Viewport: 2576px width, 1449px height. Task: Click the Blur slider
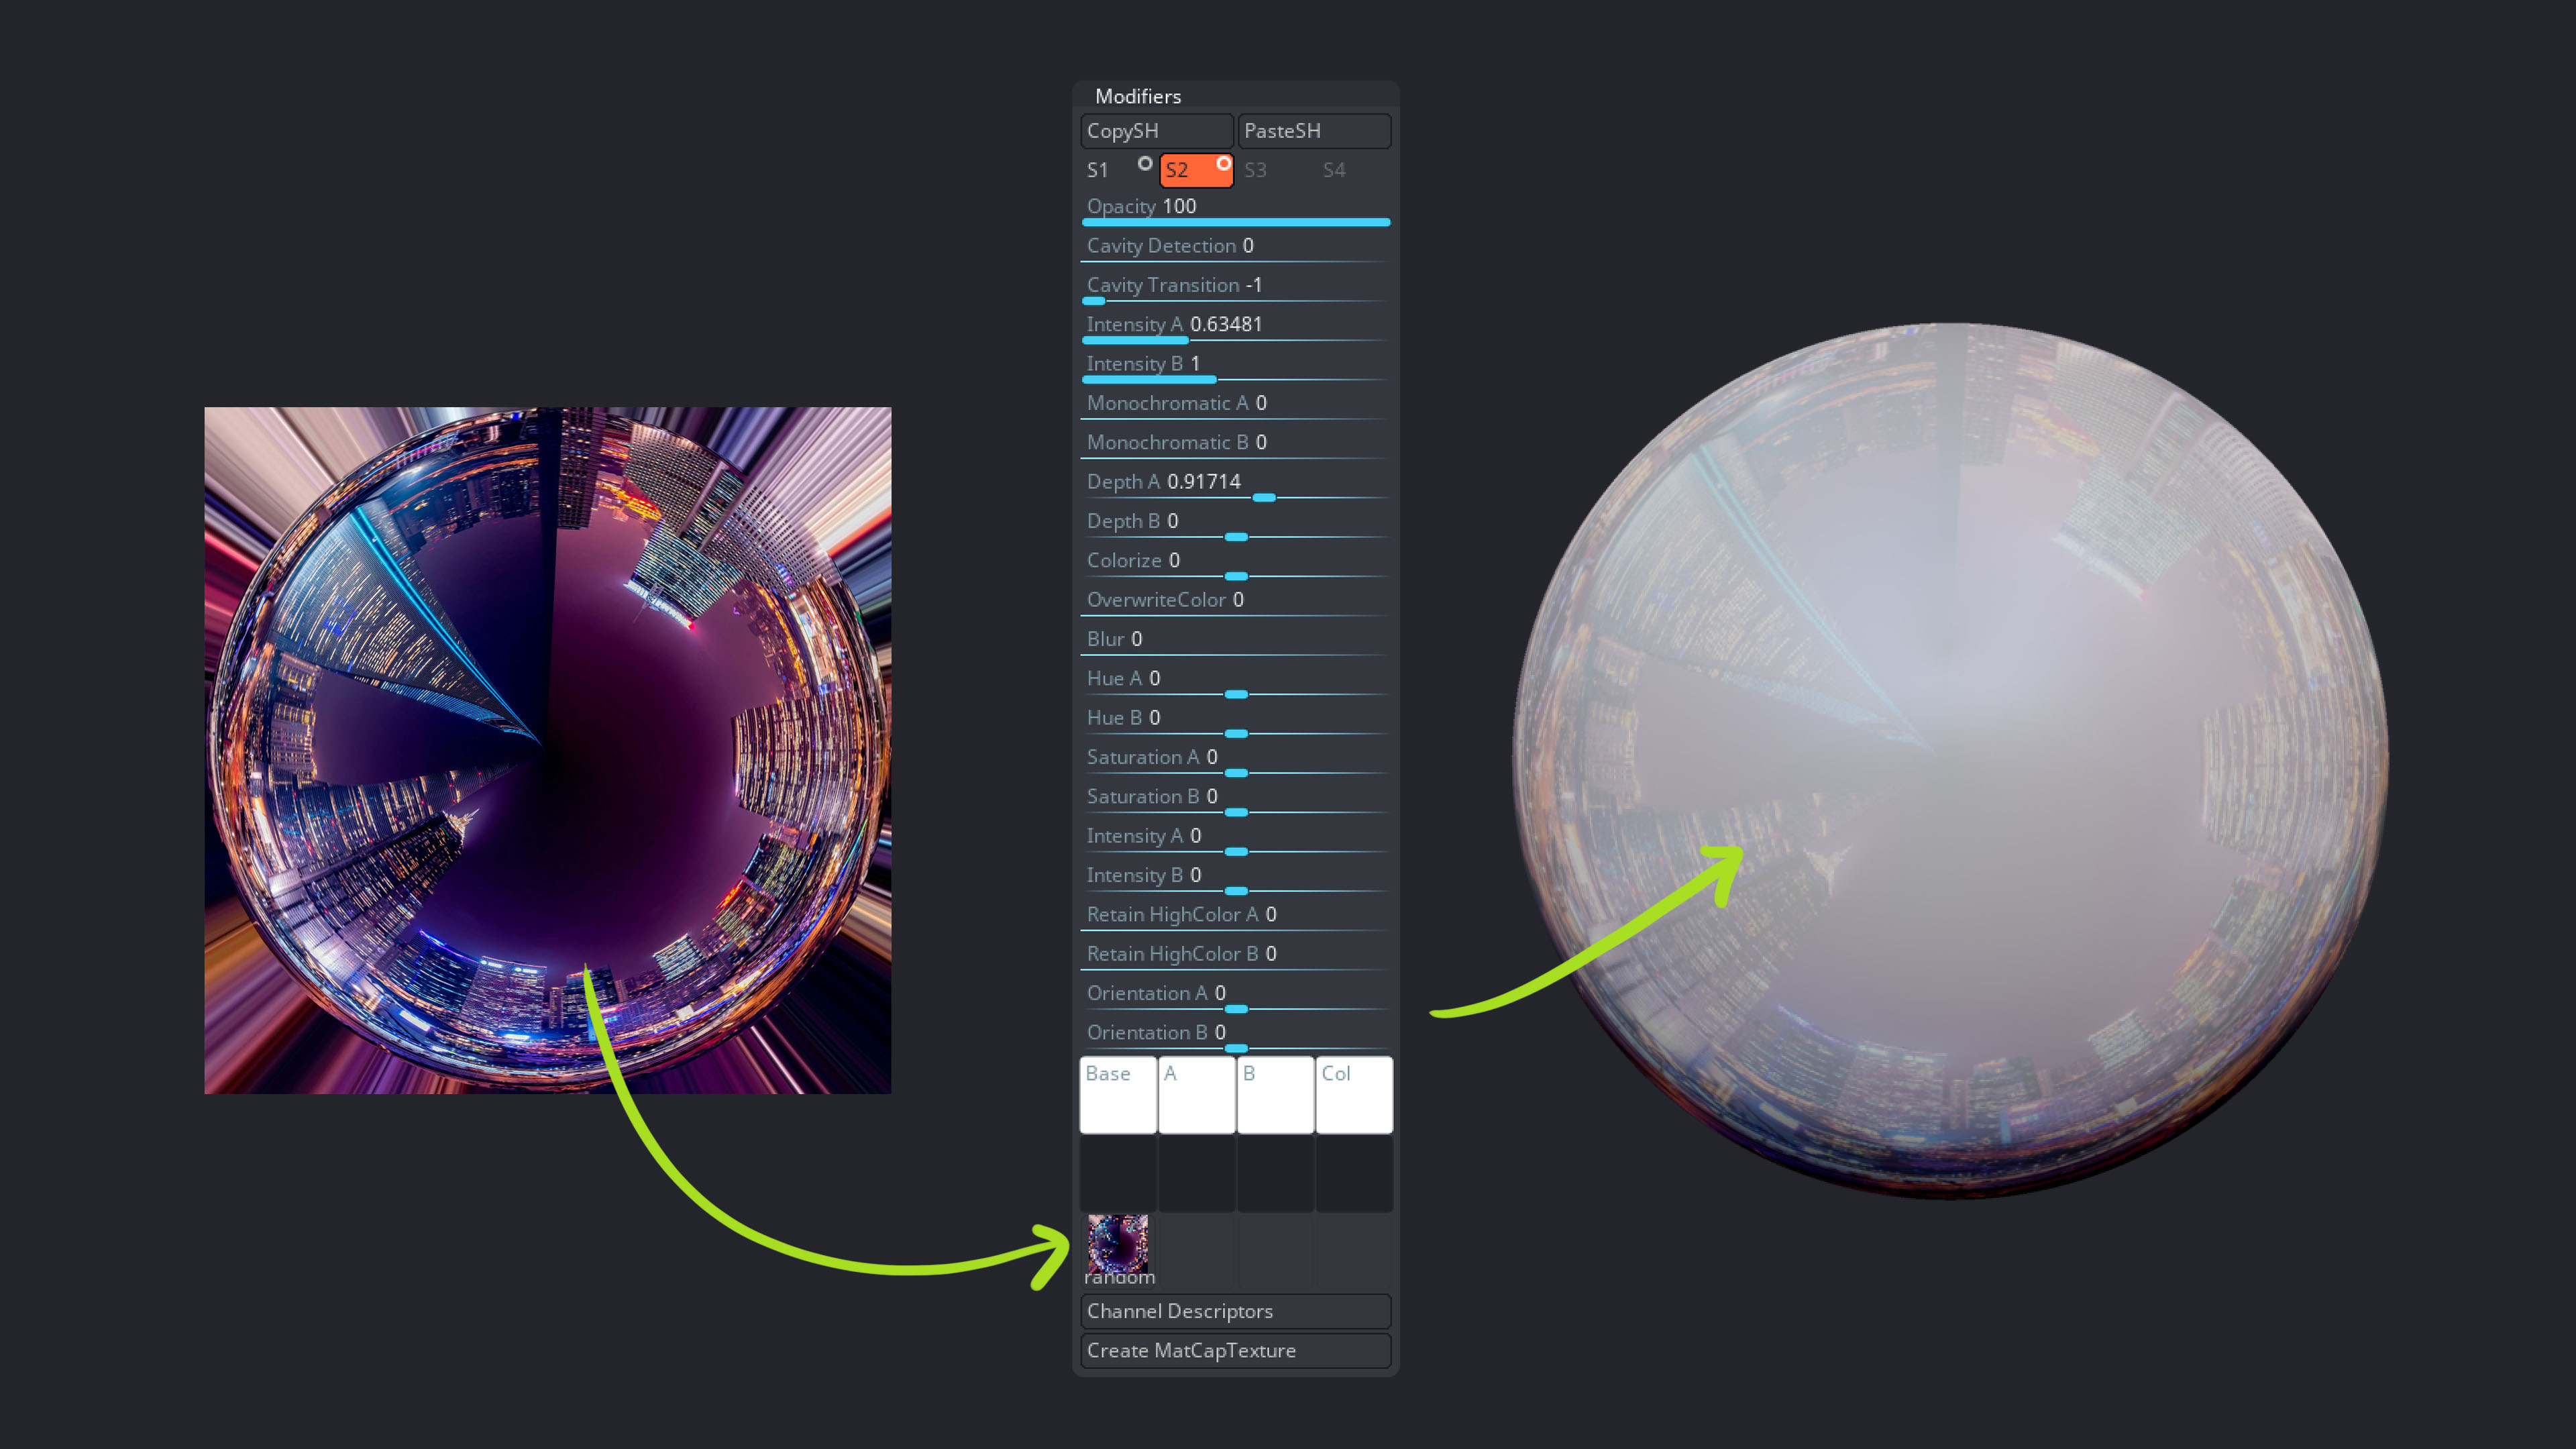[1236, 642]
